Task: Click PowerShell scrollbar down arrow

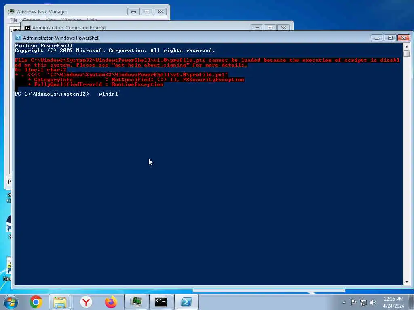Action: (x=407, y=282)
